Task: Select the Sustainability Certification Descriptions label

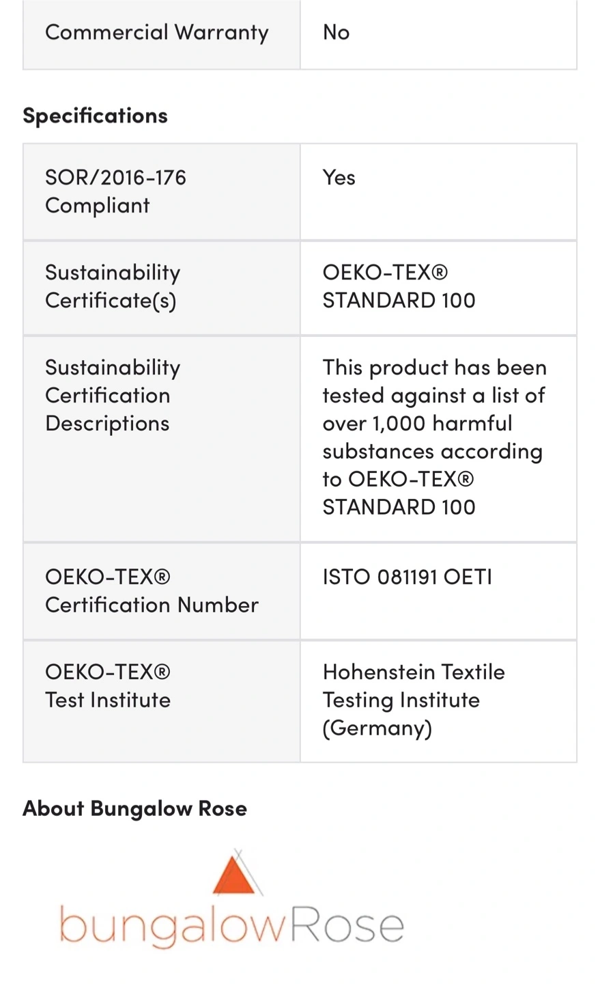Action: [x=113, y=395]
